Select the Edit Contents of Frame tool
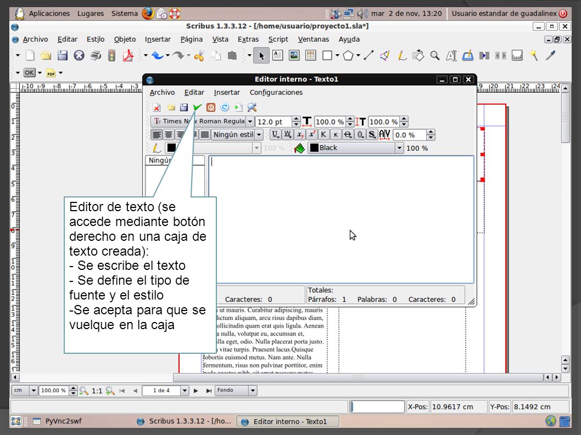Image resolution: width=581 pixels, height=435 pixels. coord(451,55)
